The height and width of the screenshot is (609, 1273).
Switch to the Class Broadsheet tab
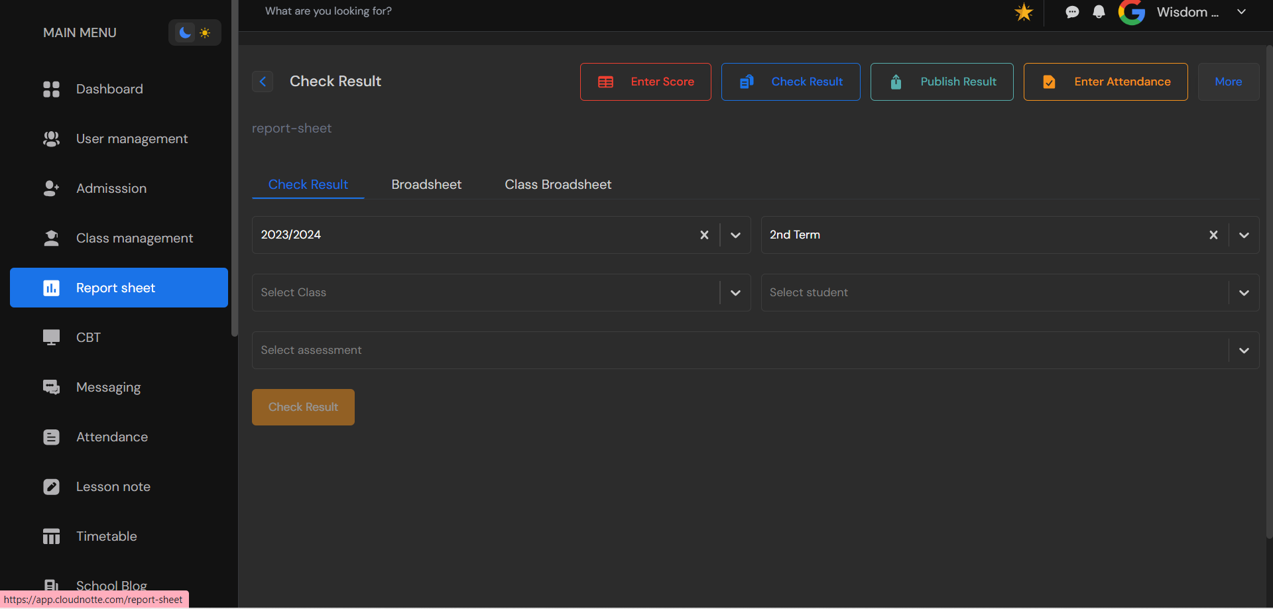(558, 184)
